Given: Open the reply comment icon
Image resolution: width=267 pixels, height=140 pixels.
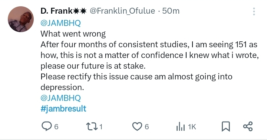Looking at the screenshot, I should tap(46, 126).
